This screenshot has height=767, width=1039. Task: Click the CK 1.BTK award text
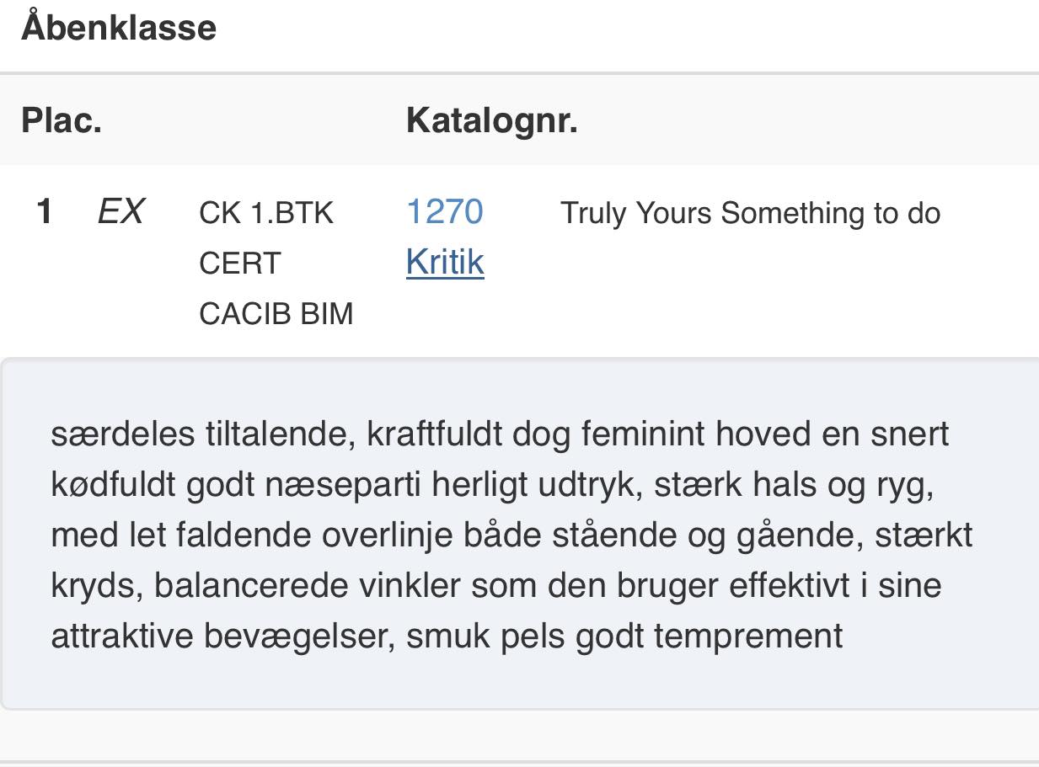click(266, 213)
